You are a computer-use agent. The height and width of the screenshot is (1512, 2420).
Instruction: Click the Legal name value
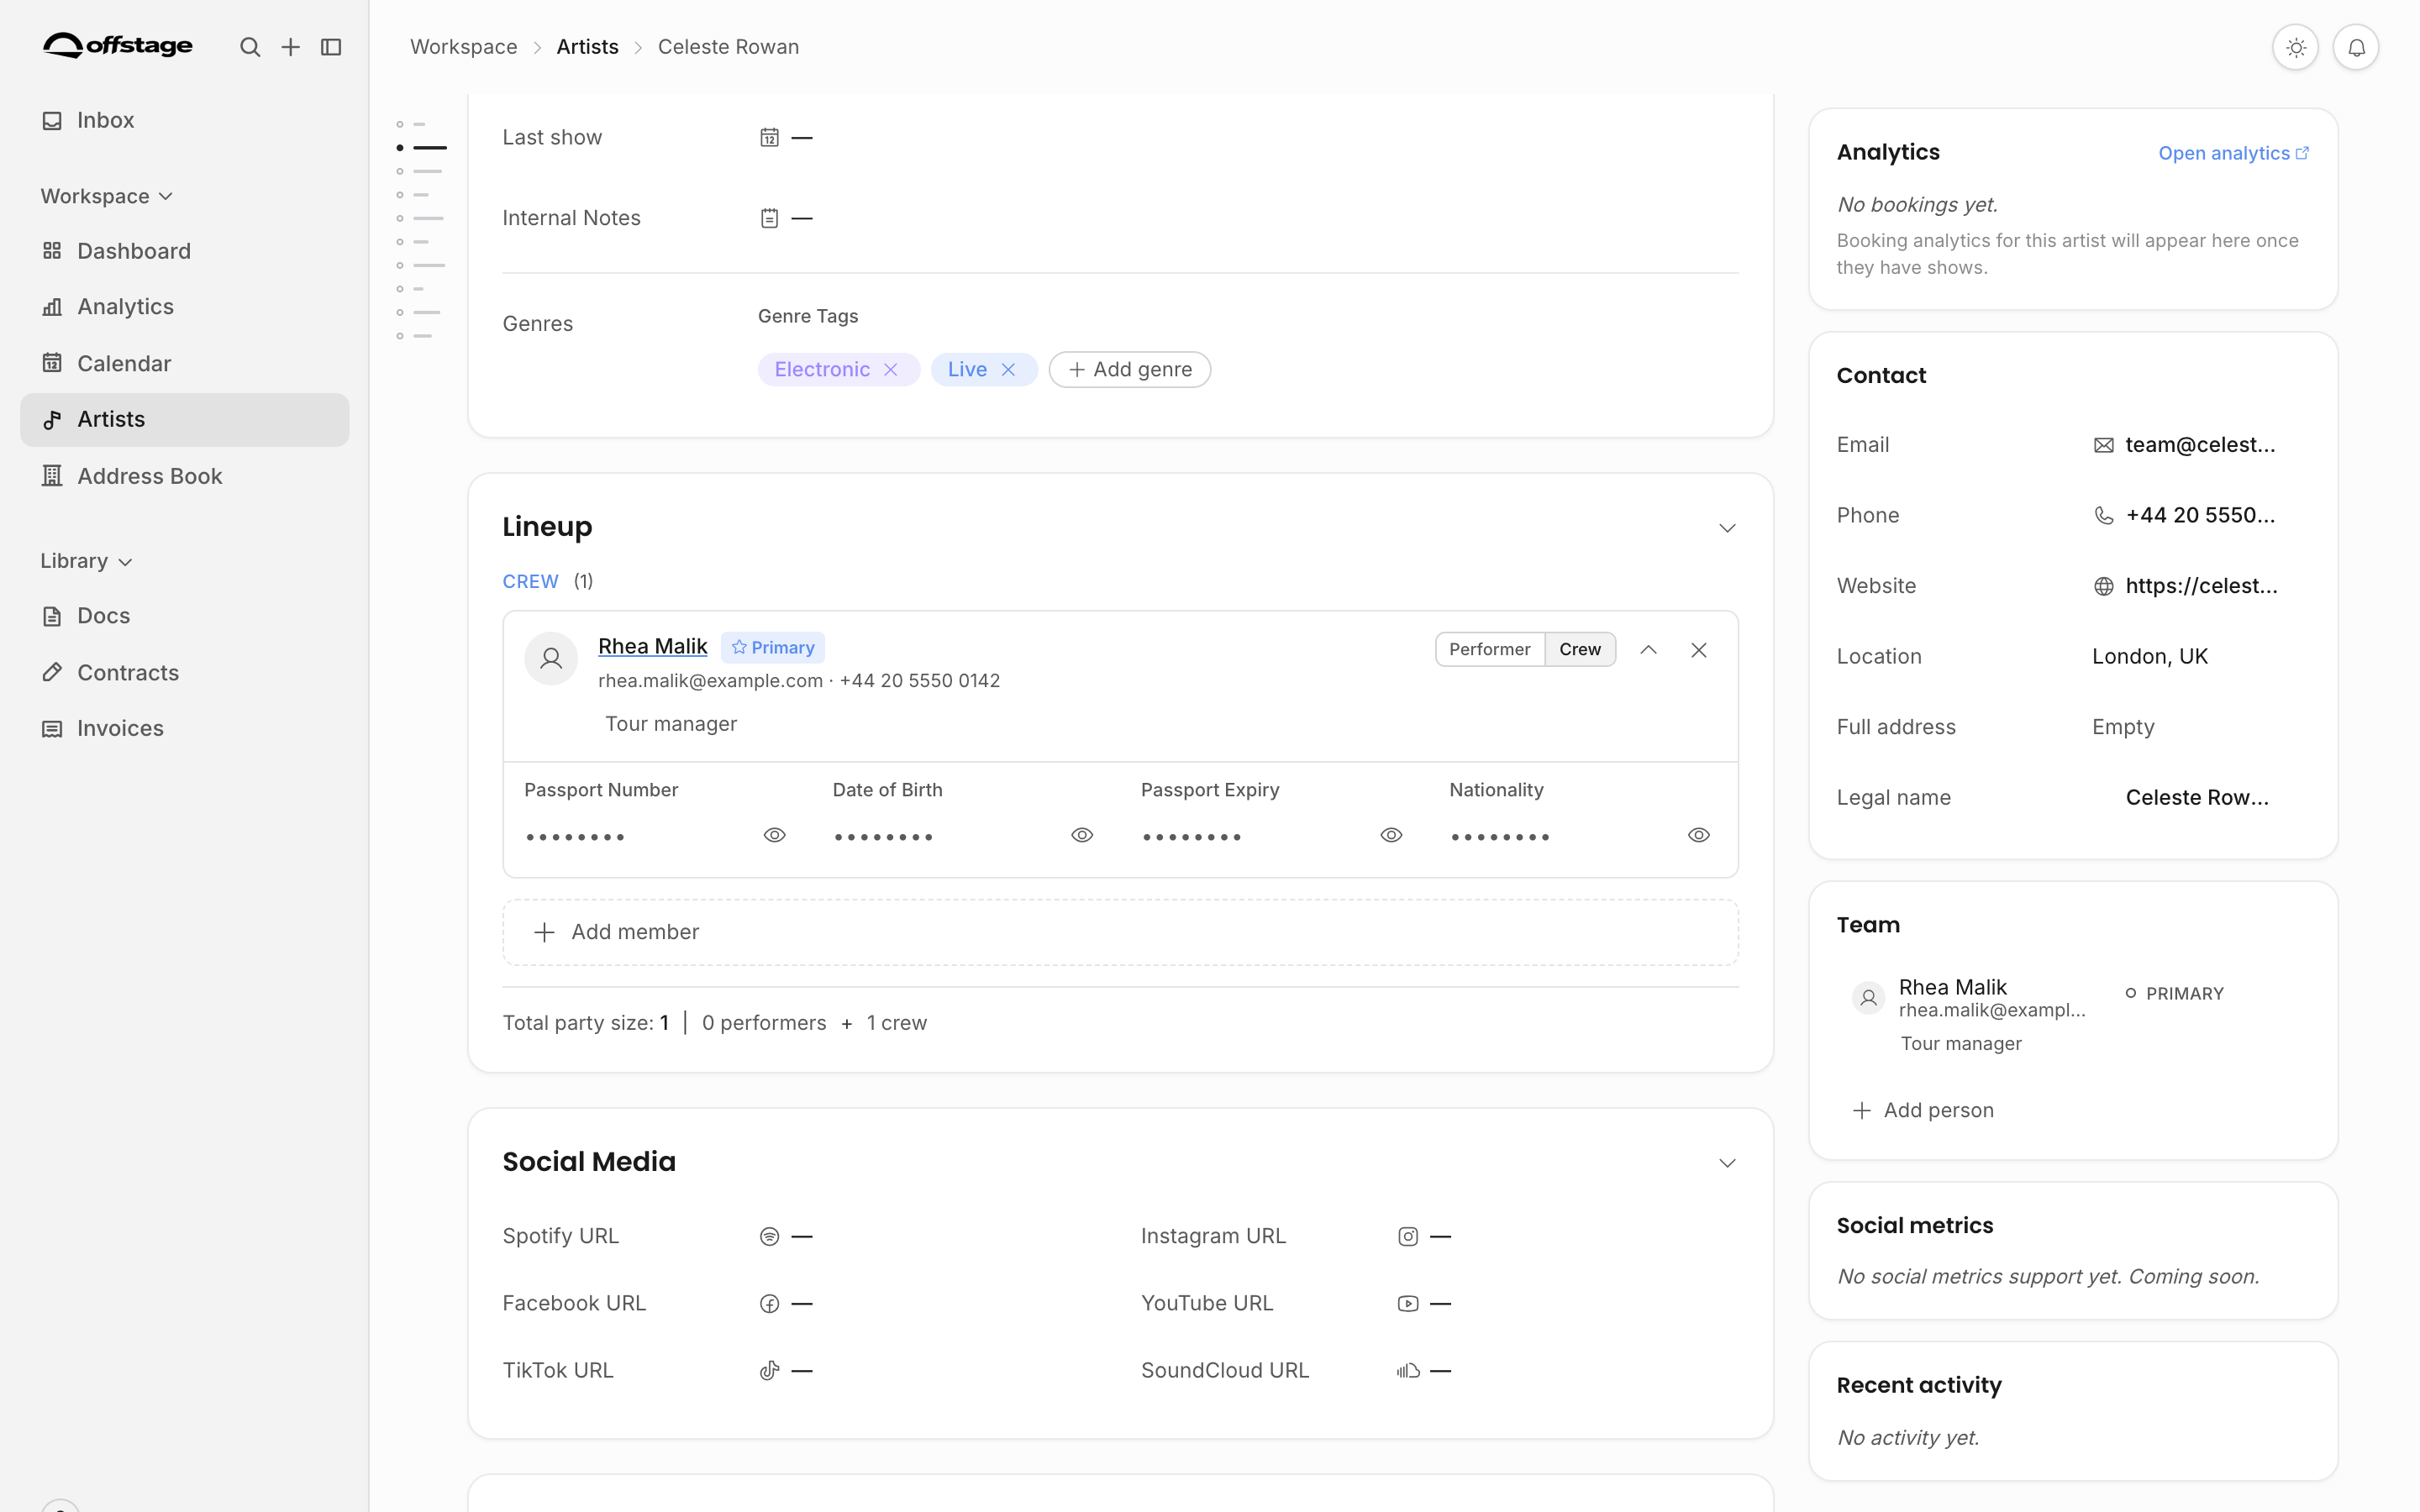click(2197, 798)
